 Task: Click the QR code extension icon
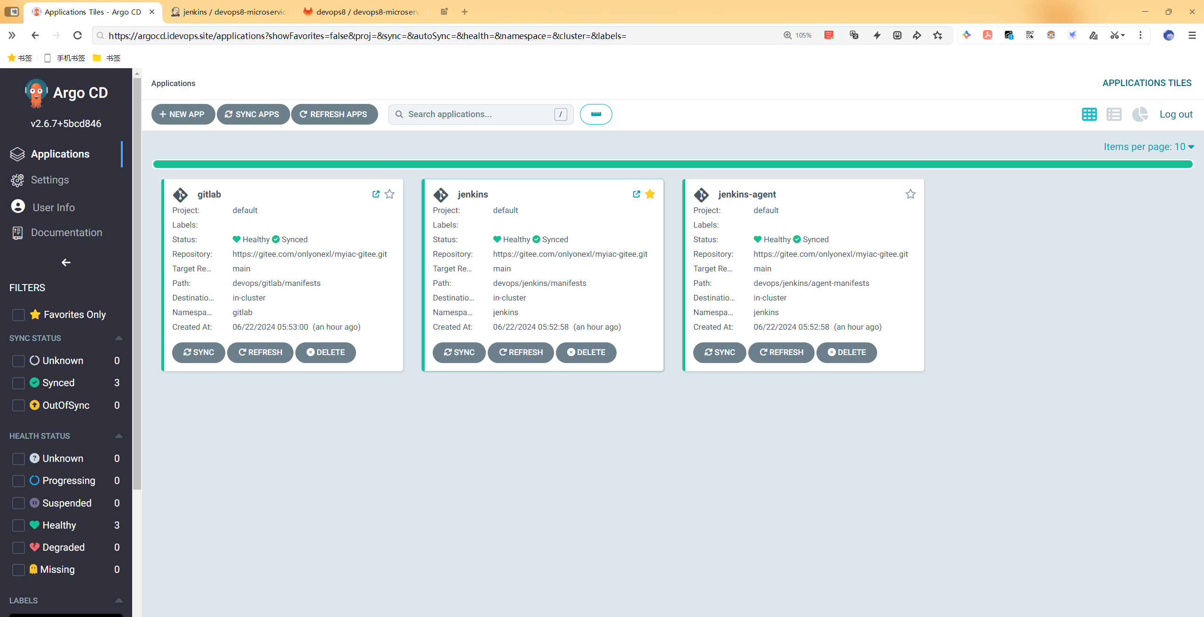[1030, 35]
